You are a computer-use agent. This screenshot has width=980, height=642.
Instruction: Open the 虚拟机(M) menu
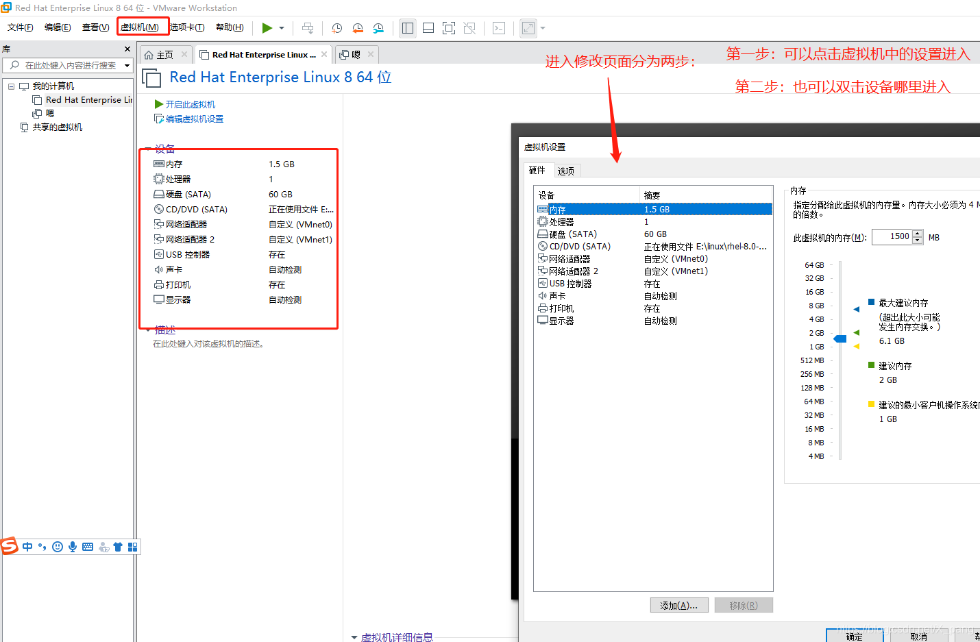pos(140,27)
